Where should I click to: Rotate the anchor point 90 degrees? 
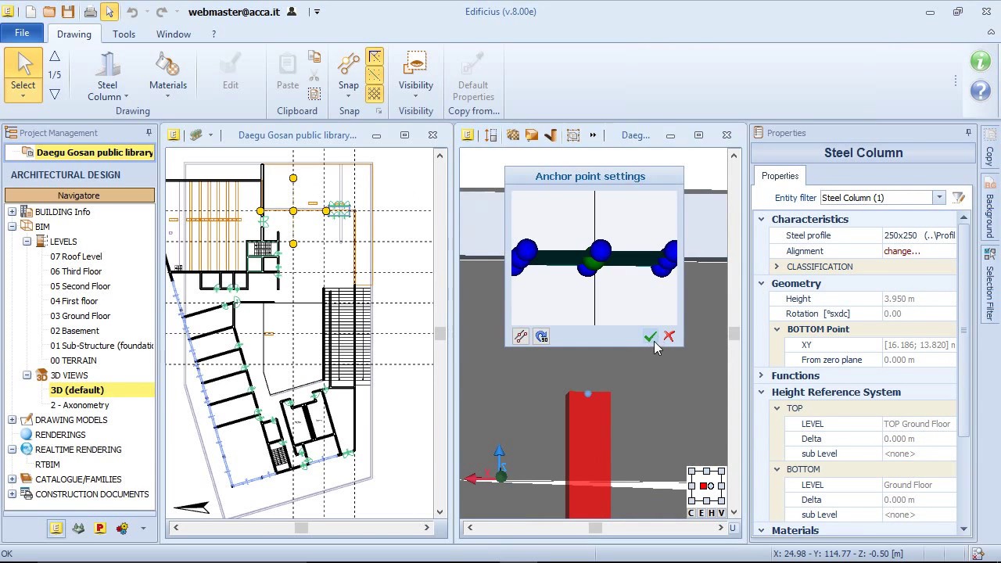pyautogui.click(x=541, y=336)
